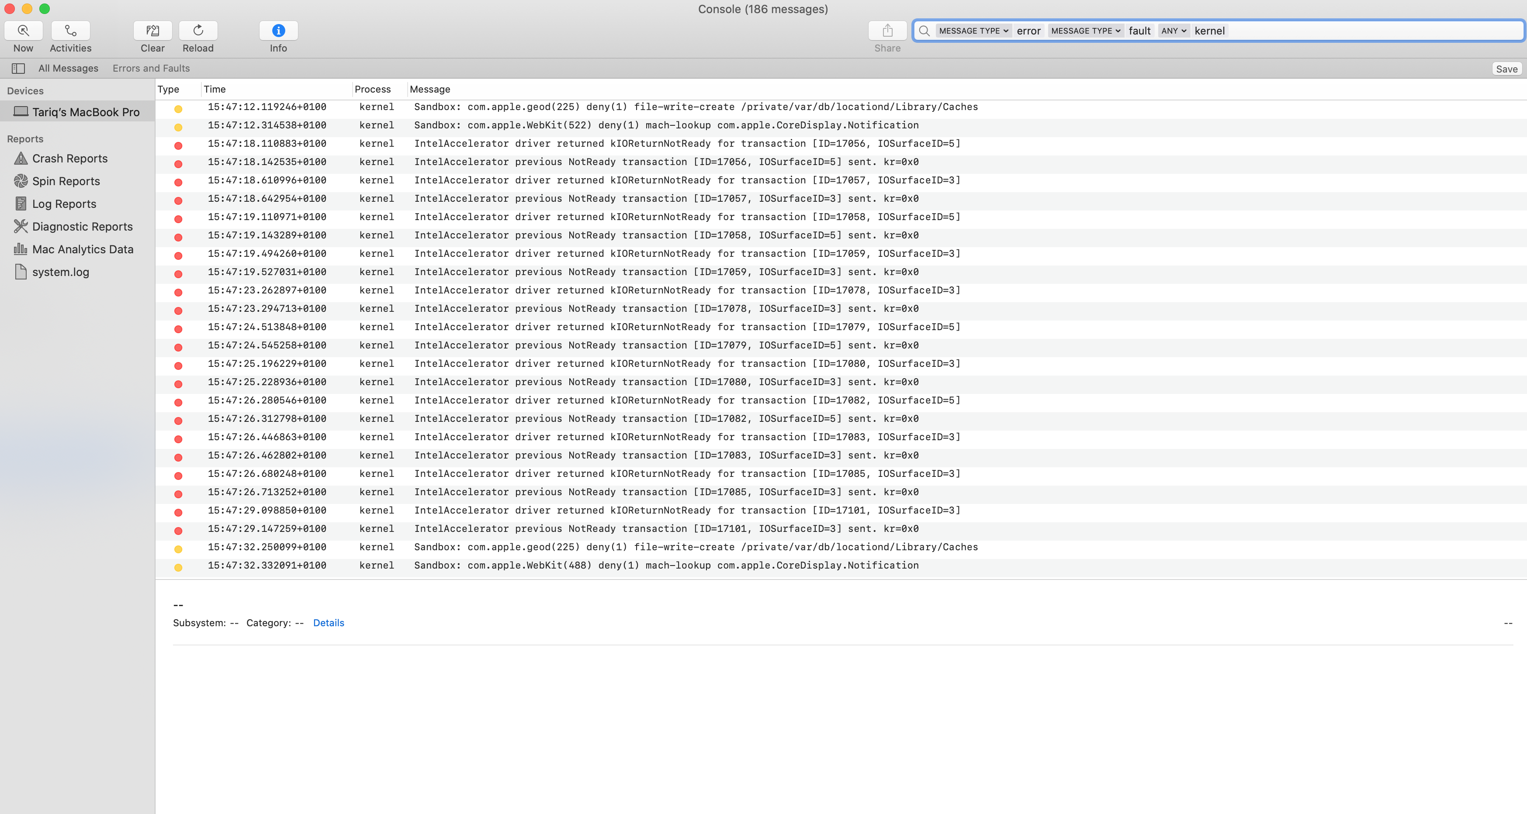The height and width of the screenshot is (814, 1527).
Task: Select previous NotReady message for ID=17058
Action: pos(666,235)
